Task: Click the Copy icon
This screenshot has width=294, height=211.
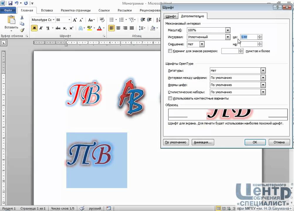Action: pyautogui.click(x=22, y=23)
